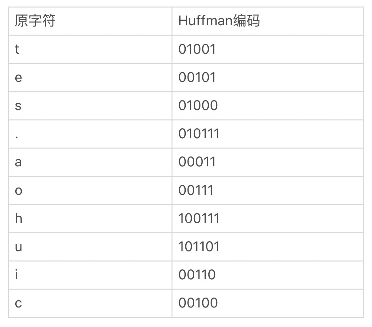Select the character o row cell
This screenshot has height=327, width=372.
click(x=19, y=190)
